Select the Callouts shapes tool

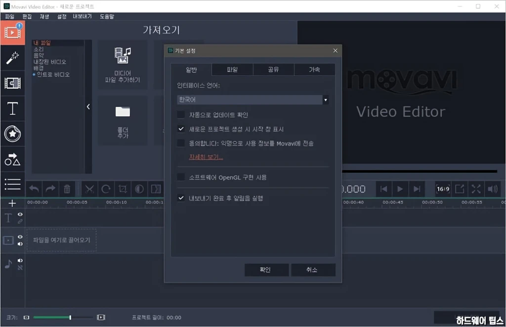pos(12,160)
